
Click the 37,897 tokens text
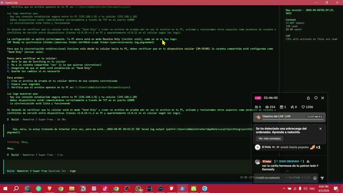tap(295, 23)
